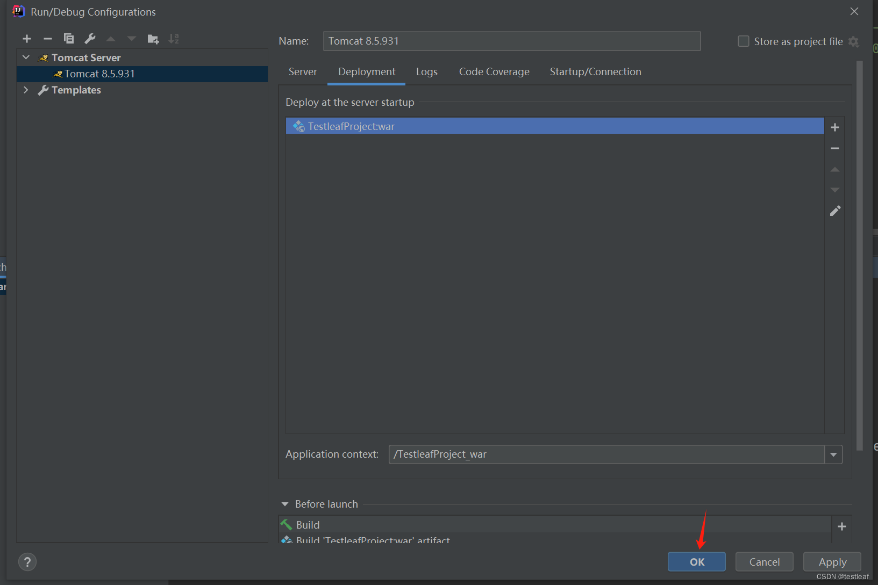This screenshot has width=878, height=585.
Task: Select the Deployment tab
Action: pyautogui.click(x=367, y=71)
